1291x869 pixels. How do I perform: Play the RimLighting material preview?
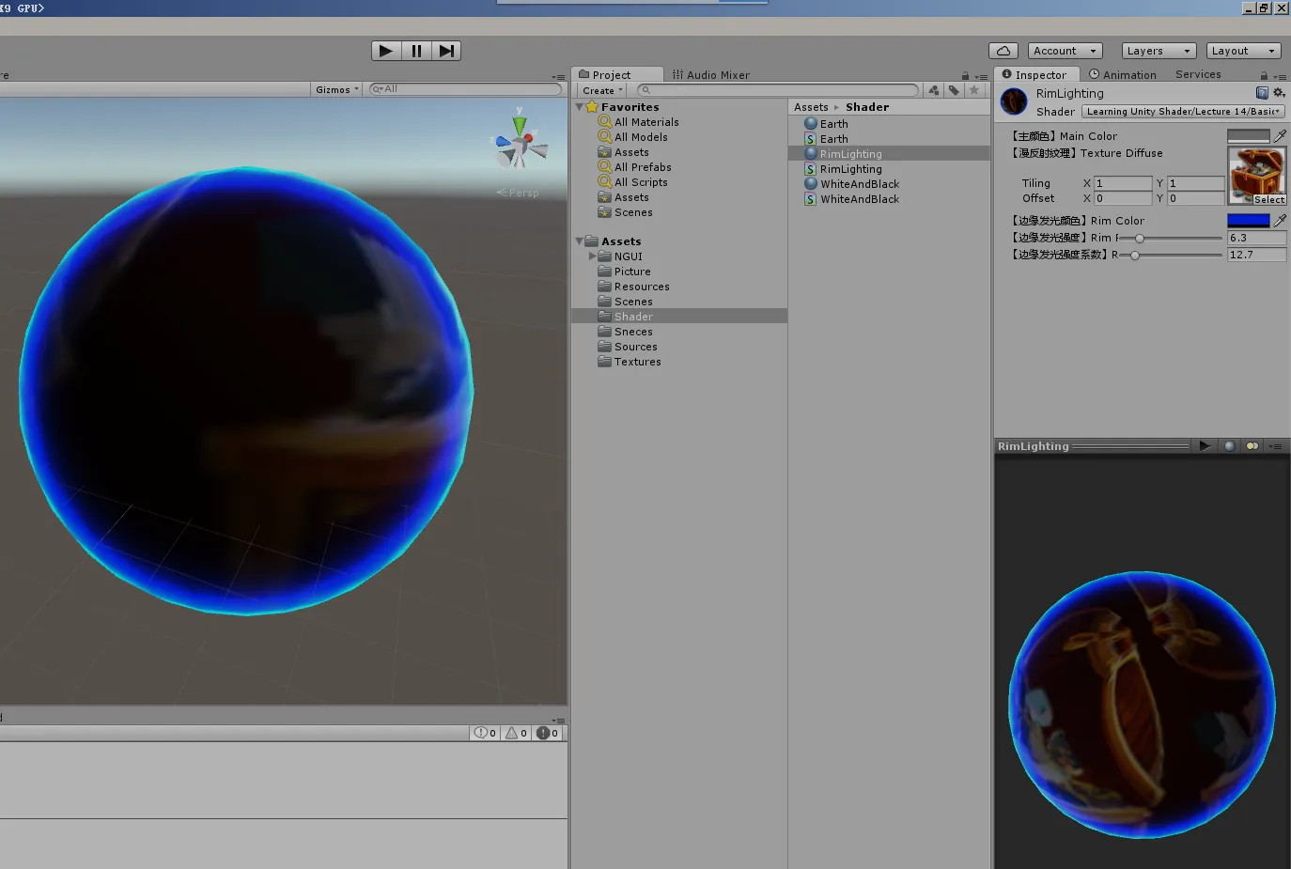click(x=1205, y=446)
